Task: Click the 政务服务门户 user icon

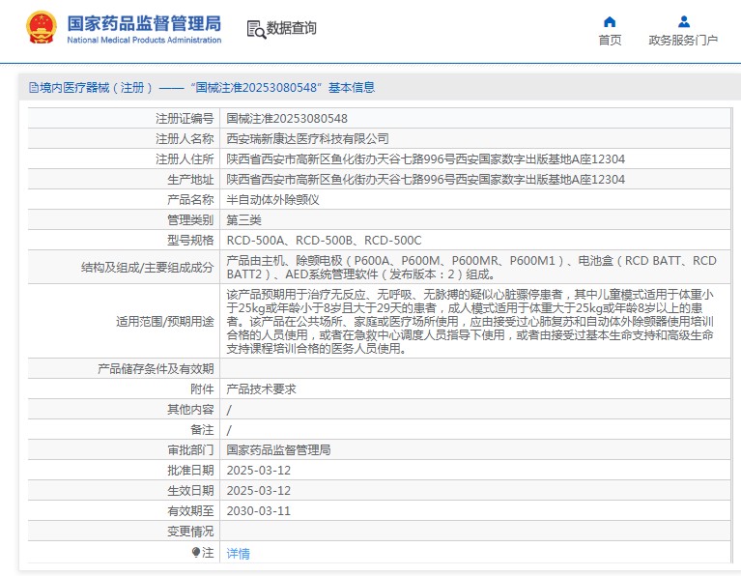Action: pyautogui.click(x=683, y=21)
